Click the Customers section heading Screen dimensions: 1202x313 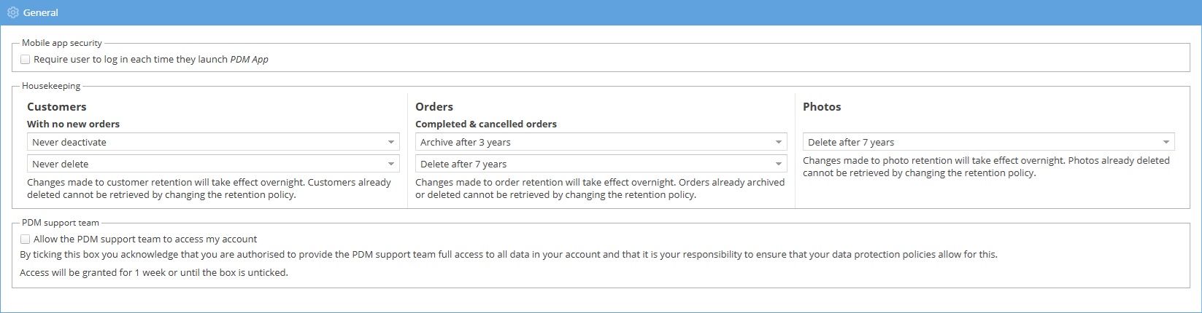57,107
